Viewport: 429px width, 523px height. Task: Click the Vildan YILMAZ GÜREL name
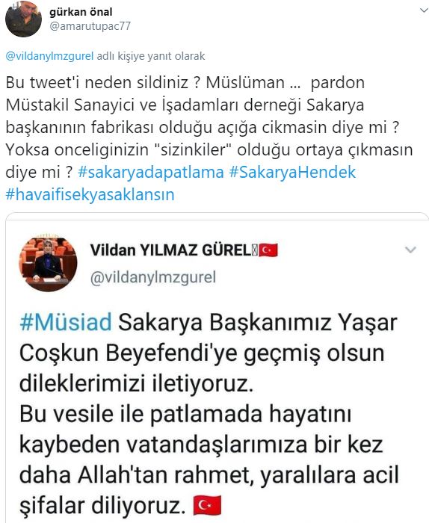click(x=173, y=250)
